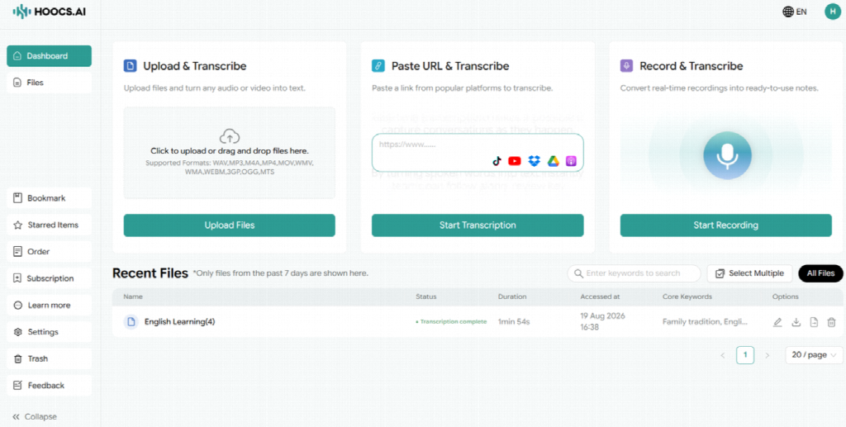
Task: Toggle the All Files filter
Action: pyautogui.click(x=820, y=273)
